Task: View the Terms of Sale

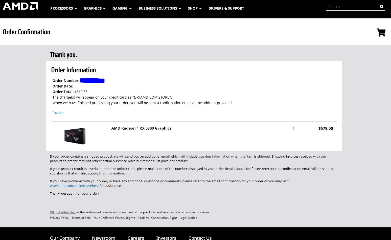Action: pyautogui.click(x=81, y=218)
